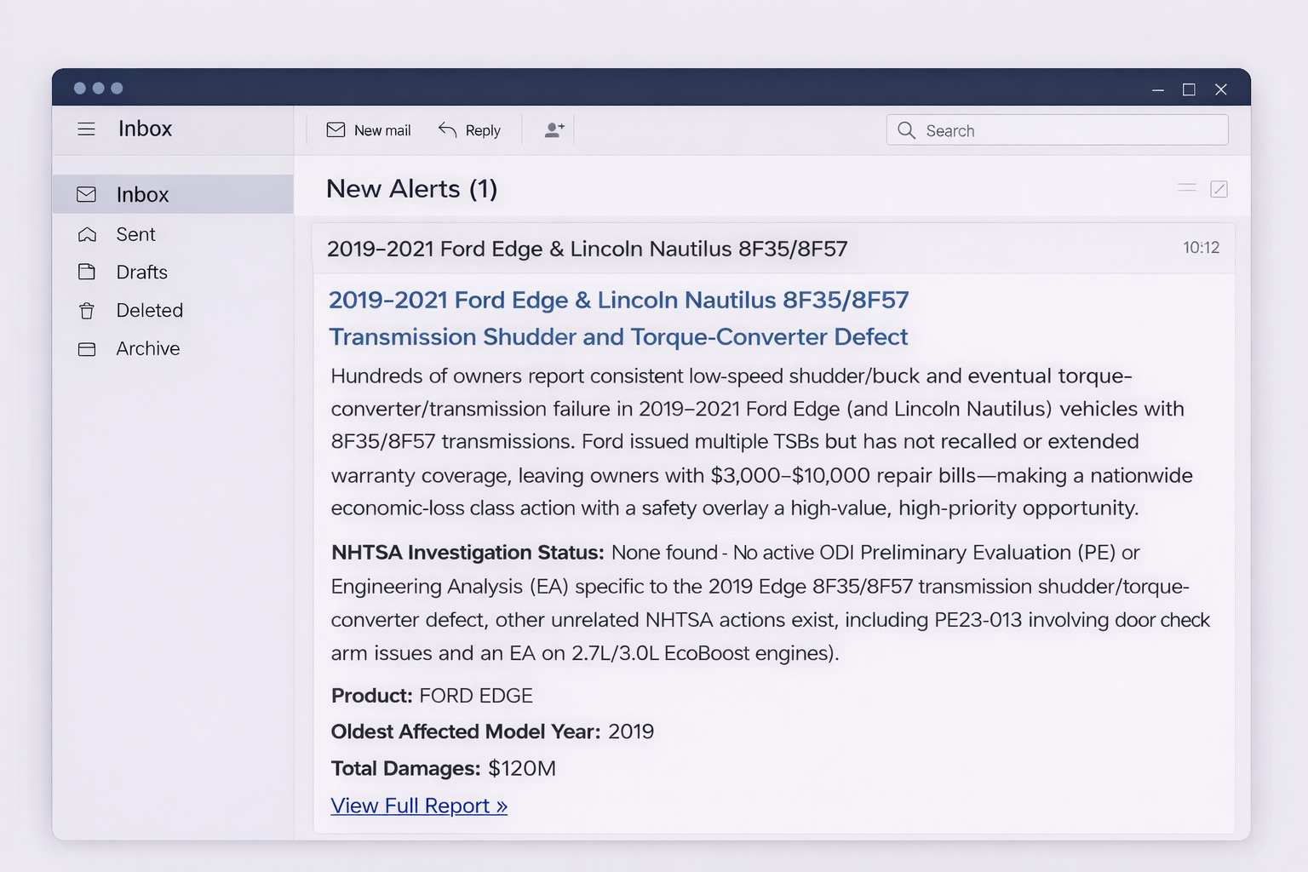Click the Sent folder icon
The height and width of the screenshot is (872, 1308).
pos(87,234)
